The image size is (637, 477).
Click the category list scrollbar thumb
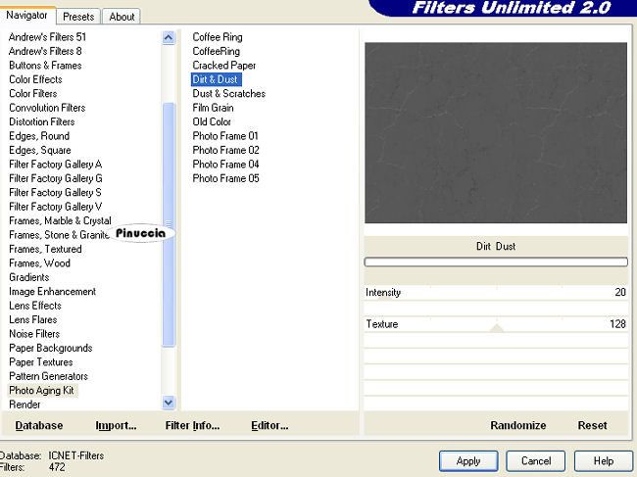click(169, 225)
